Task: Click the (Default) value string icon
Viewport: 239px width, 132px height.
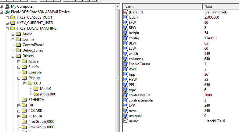Action: coord(125,12)
